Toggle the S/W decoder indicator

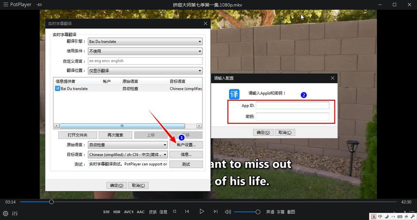[x=106, y=212]
